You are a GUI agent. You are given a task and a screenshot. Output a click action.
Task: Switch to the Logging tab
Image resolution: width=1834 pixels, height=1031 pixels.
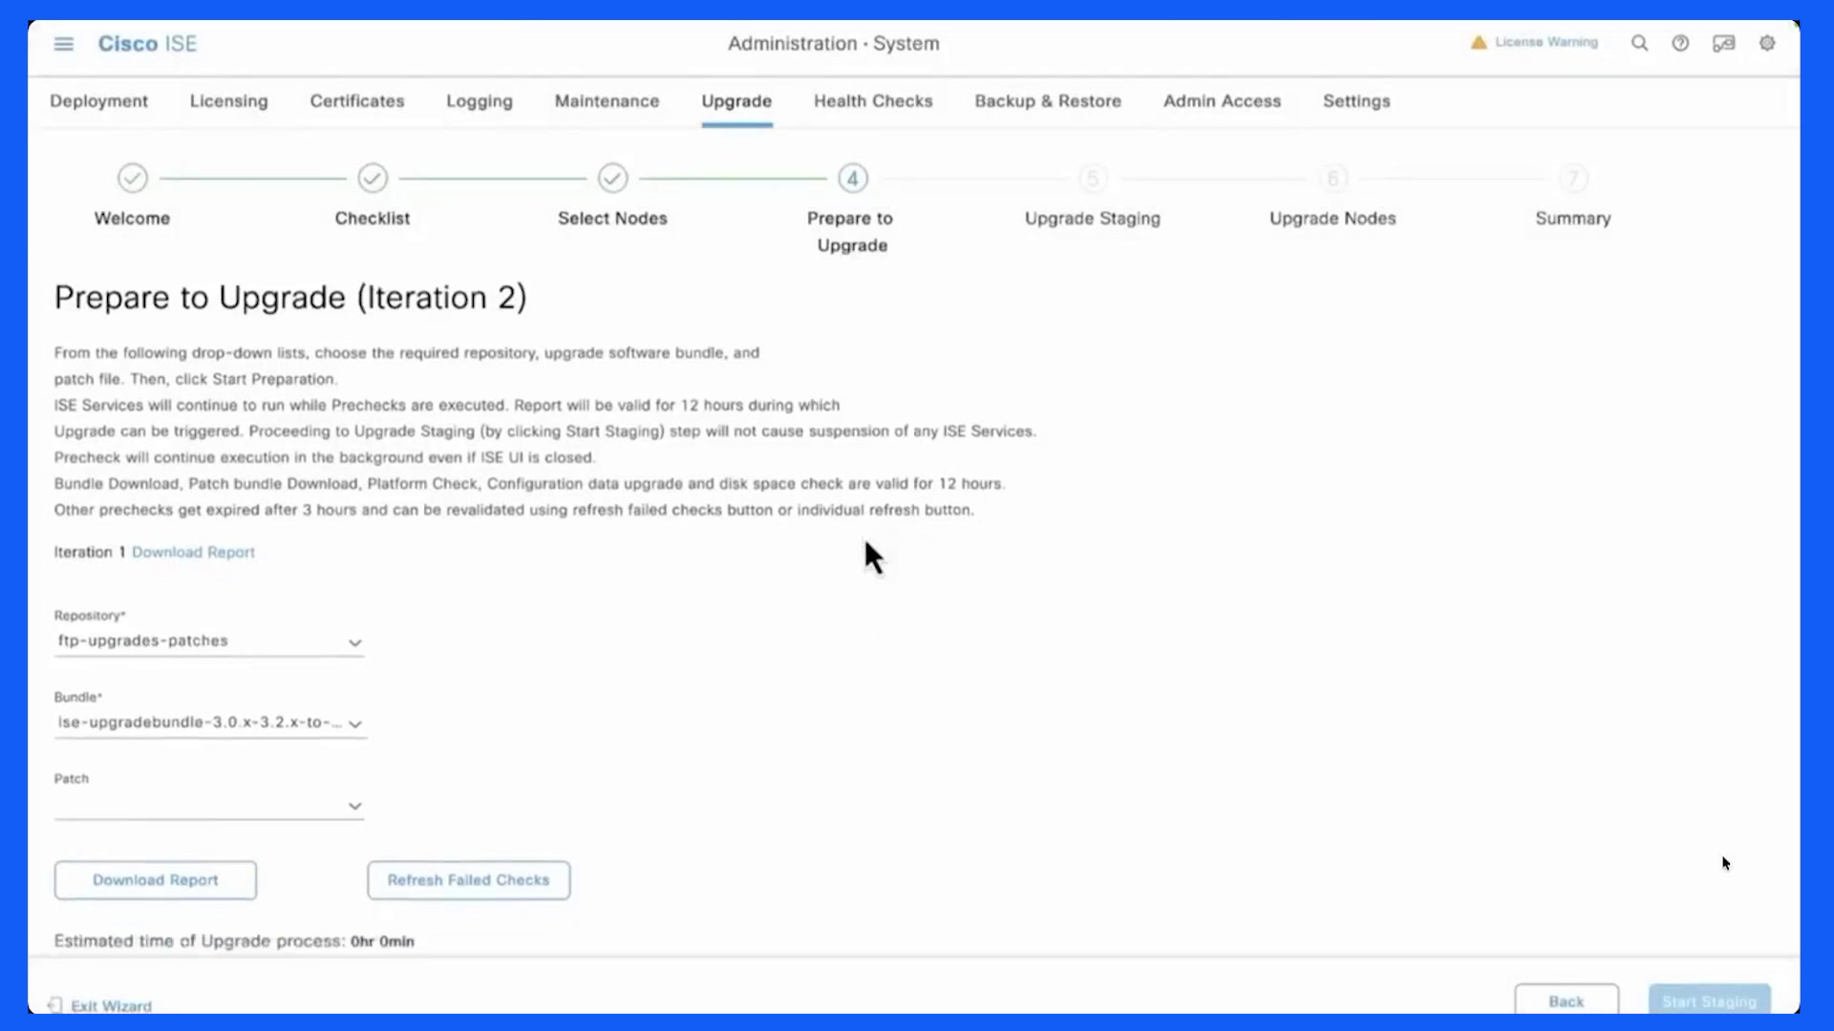pos(480,101)
